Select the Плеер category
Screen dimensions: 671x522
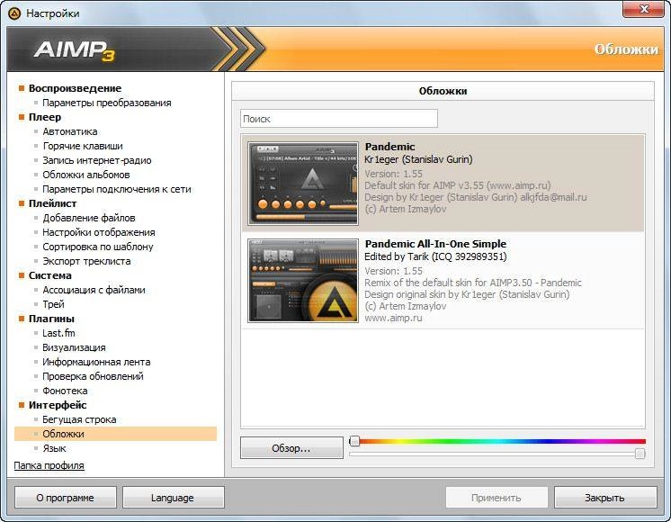44,117
